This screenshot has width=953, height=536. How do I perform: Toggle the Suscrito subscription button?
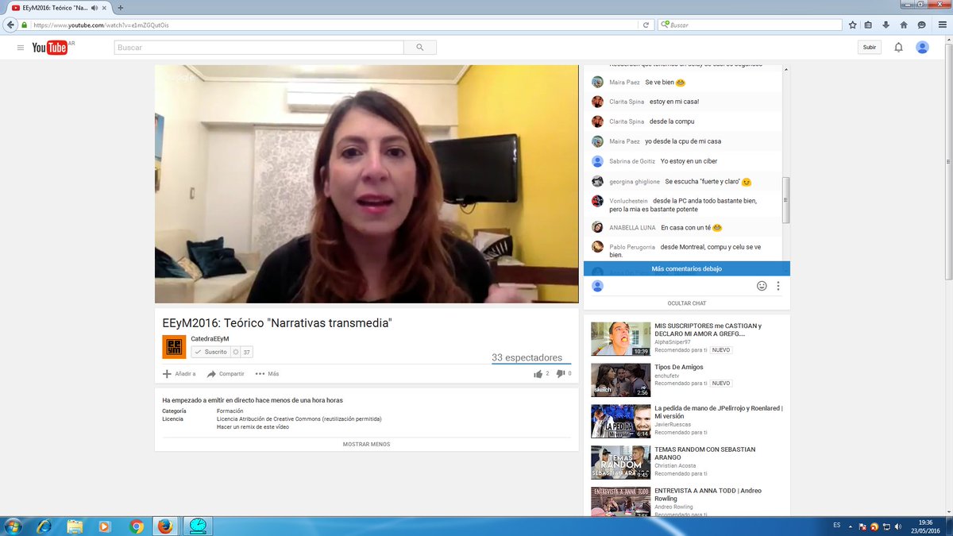pyautogui.click(x=210, y=352)
